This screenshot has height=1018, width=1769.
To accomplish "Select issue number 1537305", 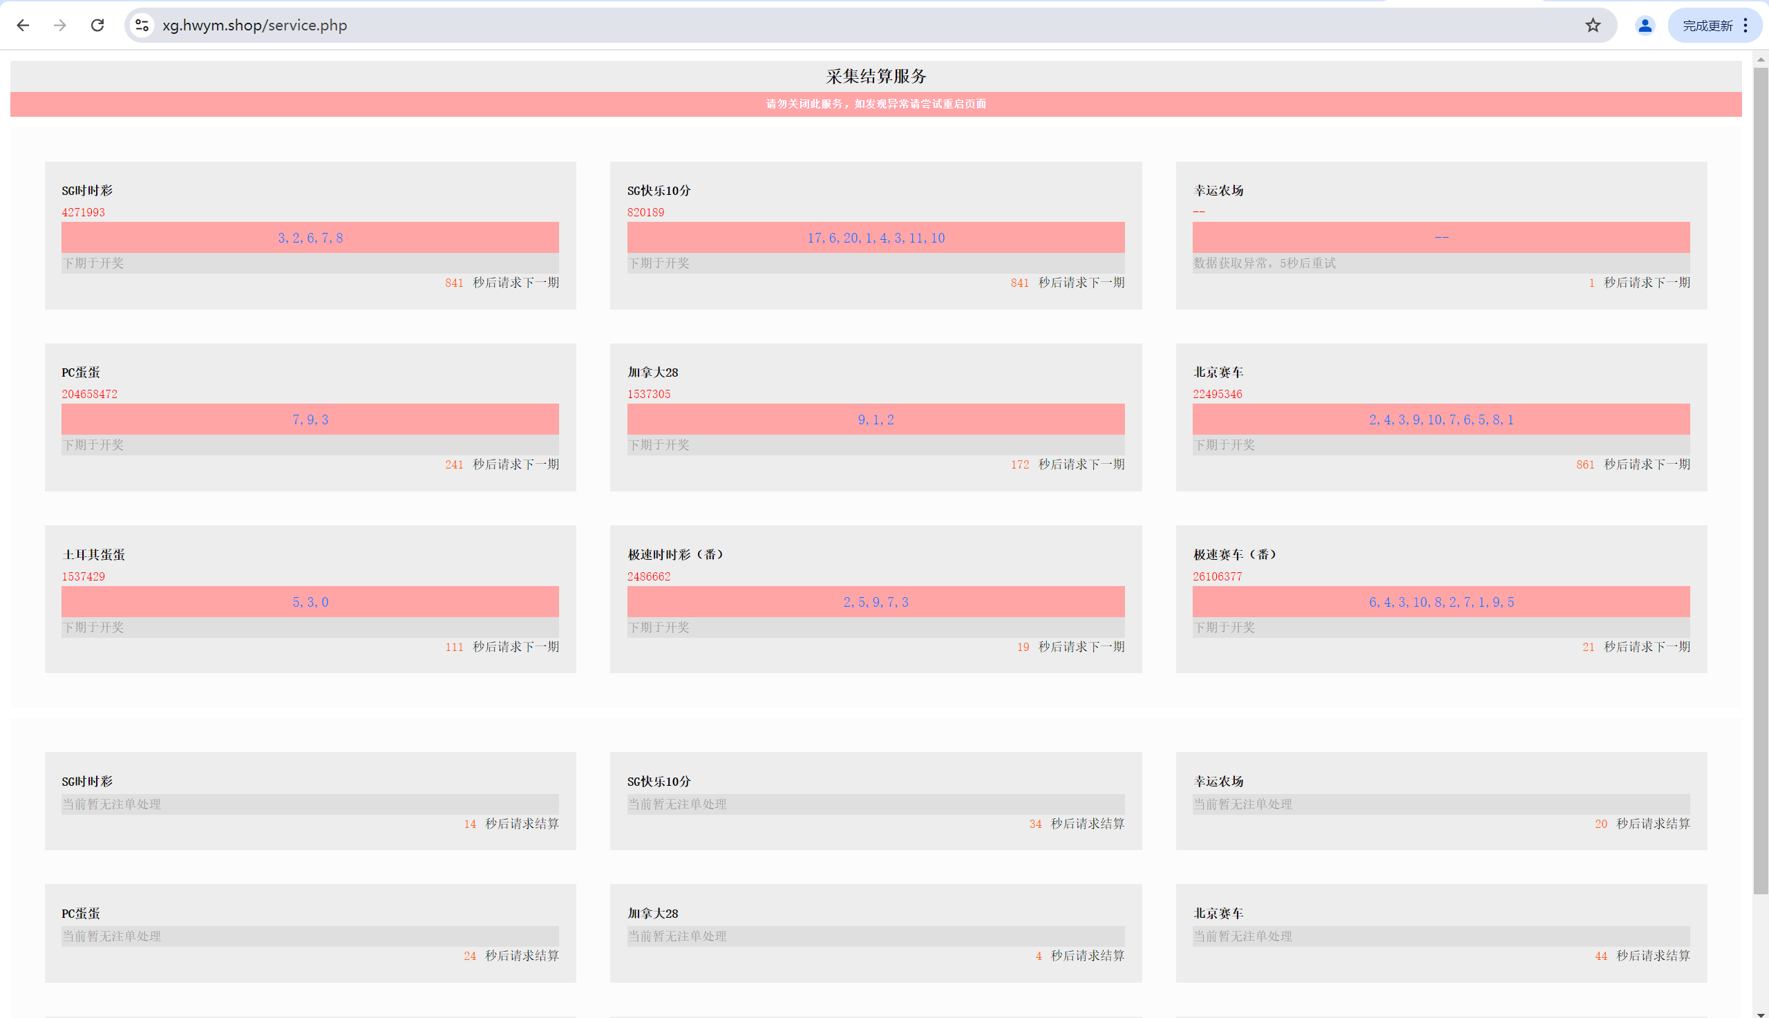I will click(649, 395).
